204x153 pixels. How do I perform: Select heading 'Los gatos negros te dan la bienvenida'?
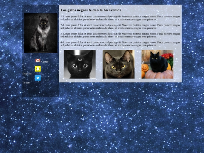(x=91, y=10)
